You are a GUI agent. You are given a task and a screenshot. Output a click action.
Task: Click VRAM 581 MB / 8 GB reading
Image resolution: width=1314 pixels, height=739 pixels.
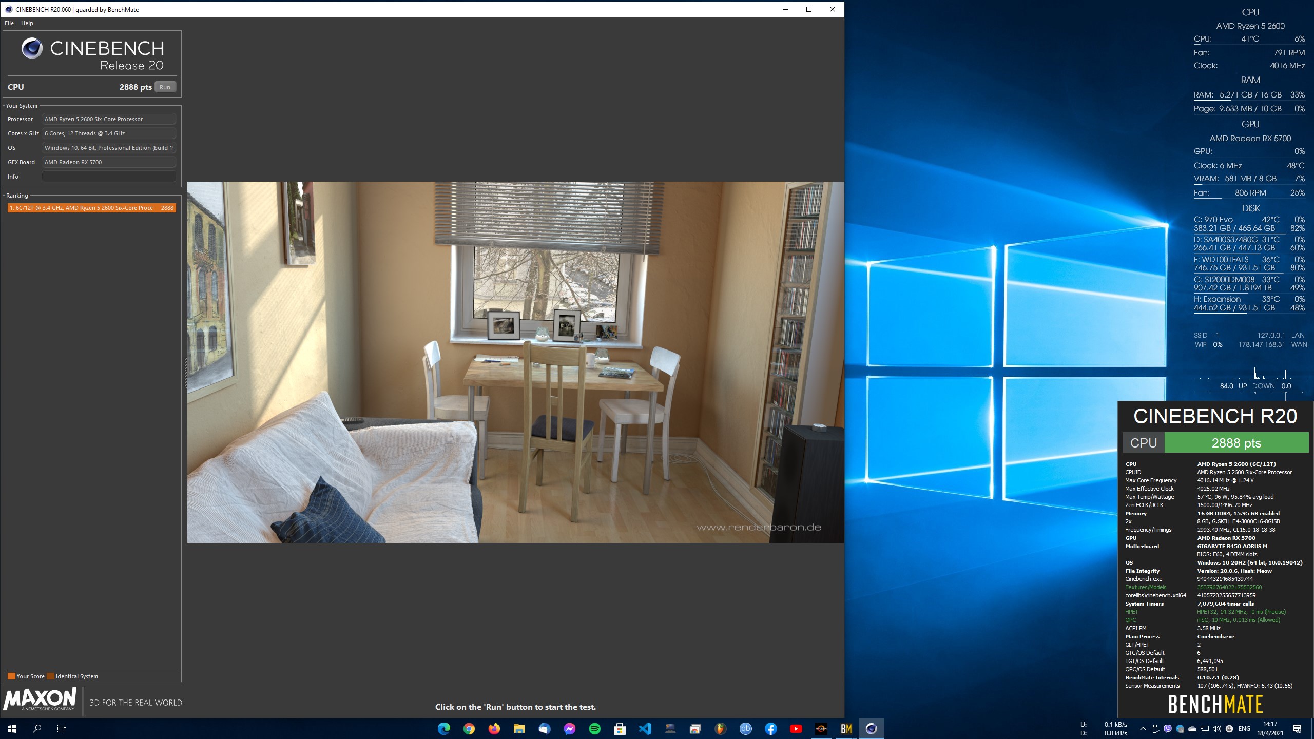coord(1250,179)
